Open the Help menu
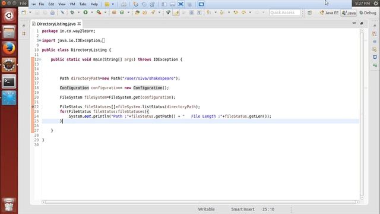The width and height of the screenshot is (380, 214). 94,4
